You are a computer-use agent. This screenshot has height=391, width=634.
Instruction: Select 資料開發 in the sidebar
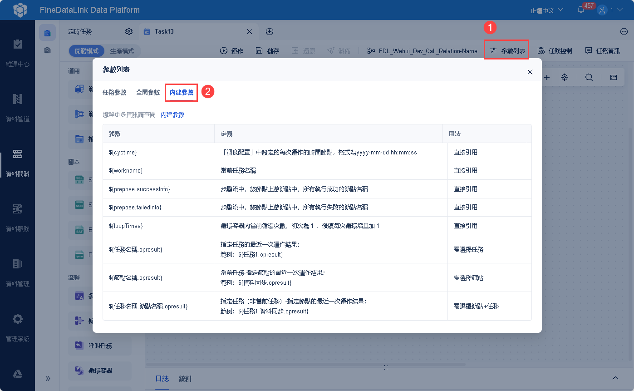[x=17, y=163]
